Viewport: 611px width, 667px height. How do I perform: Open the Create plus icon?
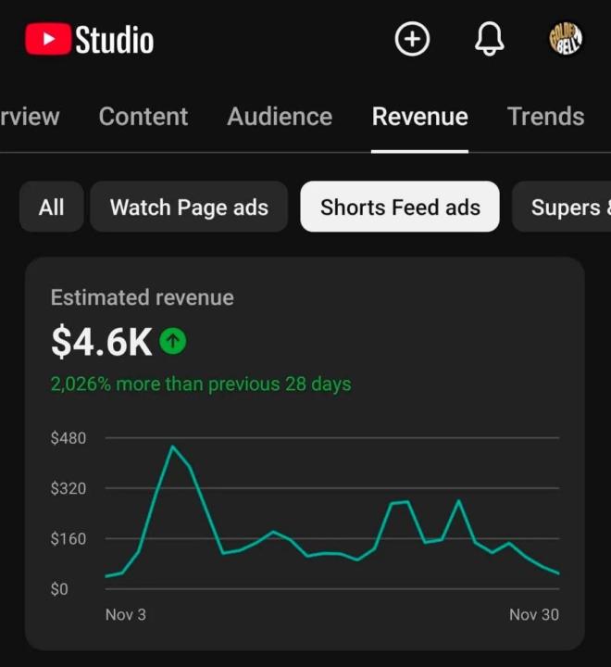[412, 40]
